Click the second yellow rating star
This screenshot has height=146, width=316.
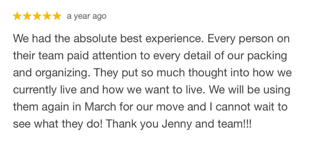tap(27, 16)
